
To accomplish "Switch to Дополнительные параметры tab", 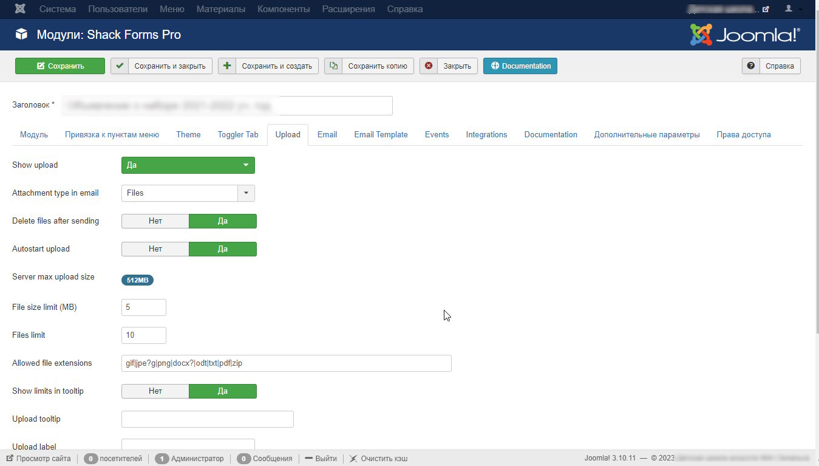I will (x=647, y=135).
